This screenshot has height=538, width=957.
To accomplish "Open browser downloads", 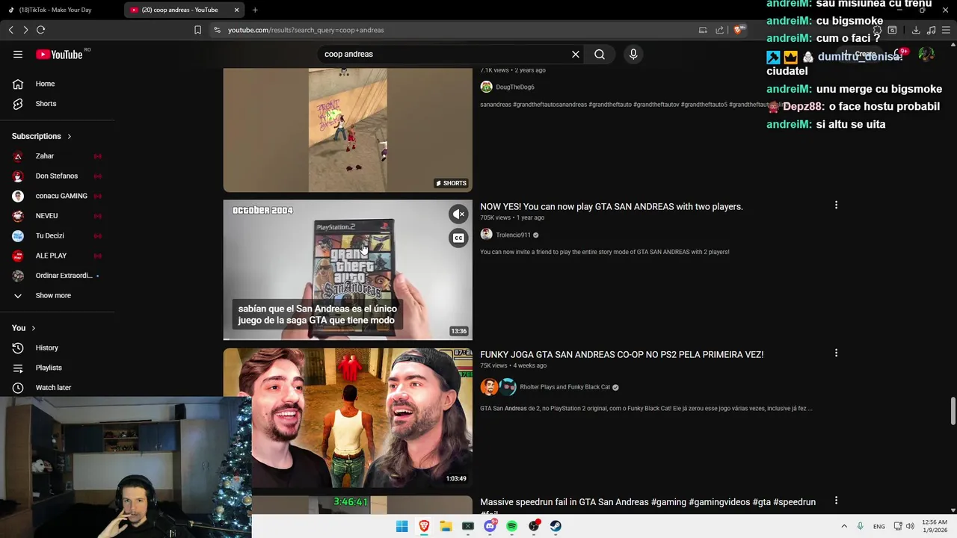I will [916, 30].
